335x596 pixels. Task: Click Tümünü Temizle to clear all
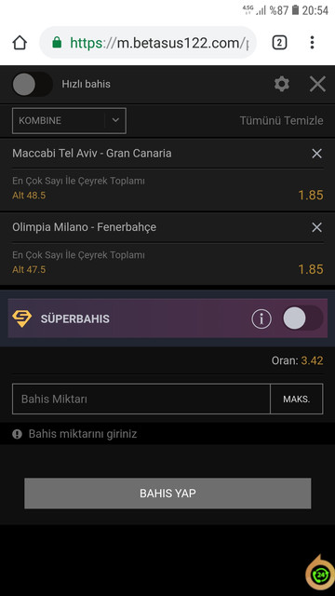pos(281,120)
